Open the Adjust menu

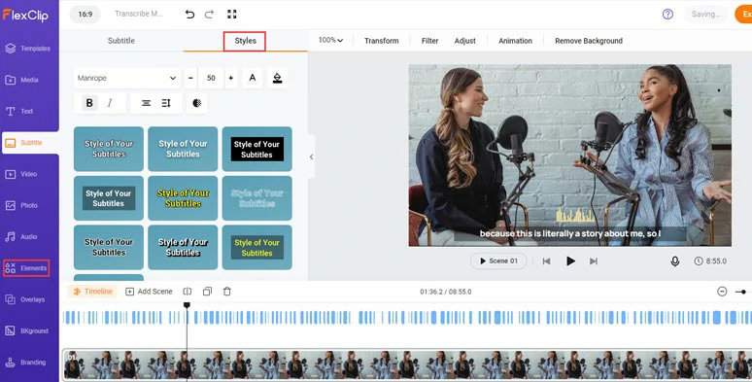click(464, 41)
